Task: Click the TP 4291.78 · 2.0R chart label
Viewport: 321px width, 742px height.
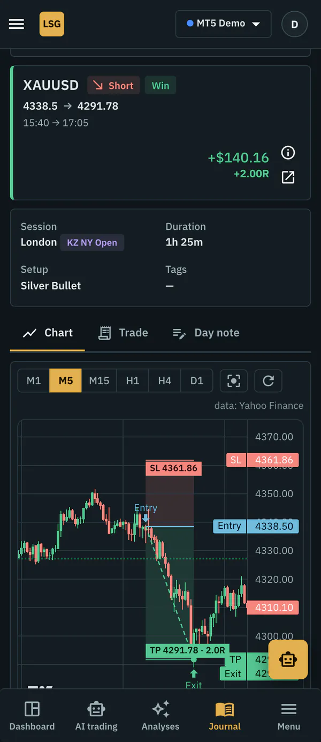Action: 187,650
